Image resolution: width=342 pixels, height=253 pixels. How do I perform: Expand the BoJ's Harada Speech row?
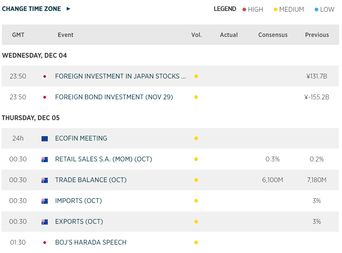click(91, 242)
